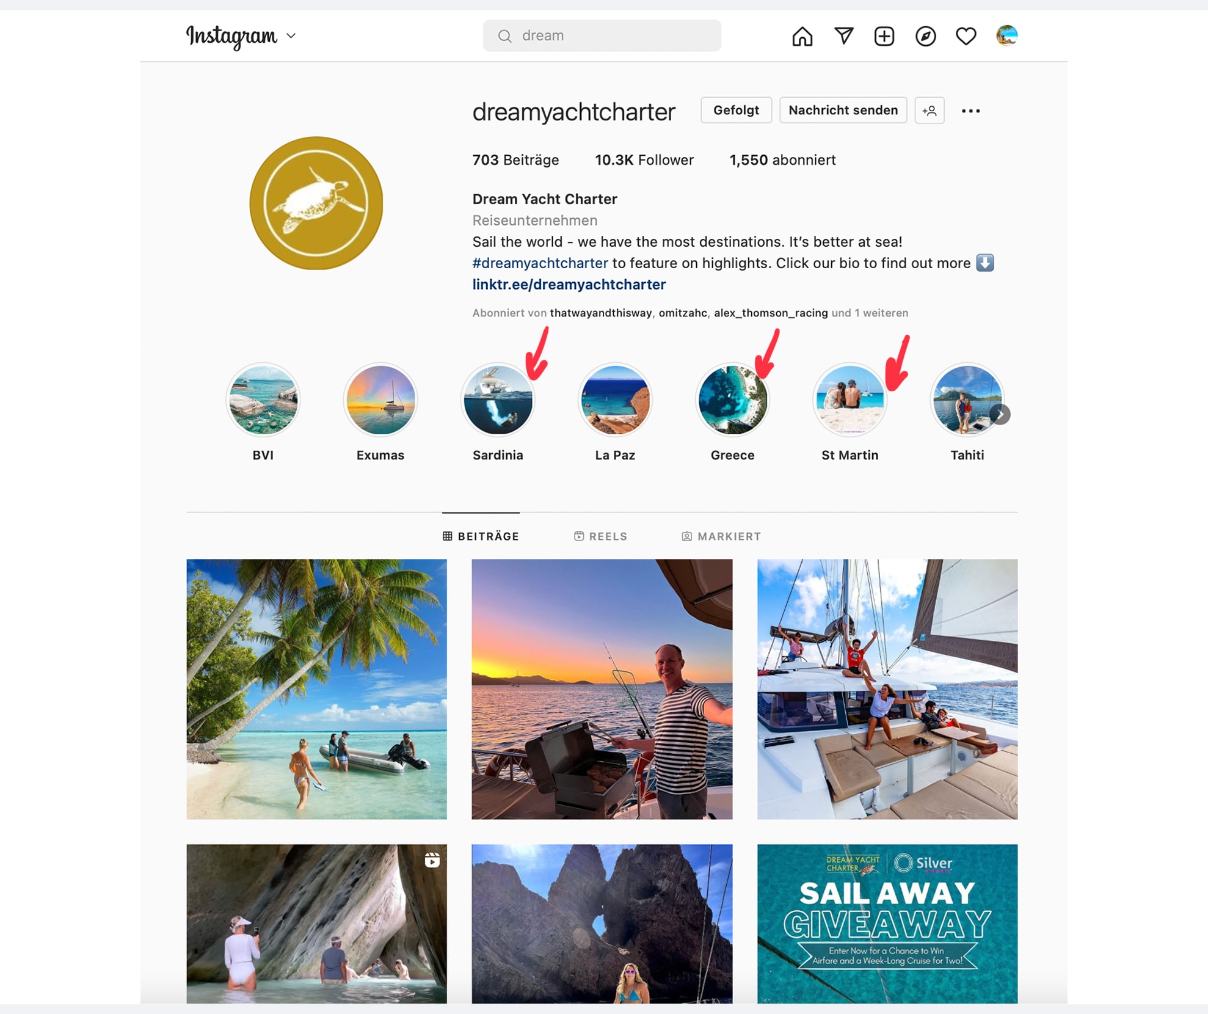
Task: Open the linktr.ee/dreamyachtcharter link
Action: coord(569,284)
